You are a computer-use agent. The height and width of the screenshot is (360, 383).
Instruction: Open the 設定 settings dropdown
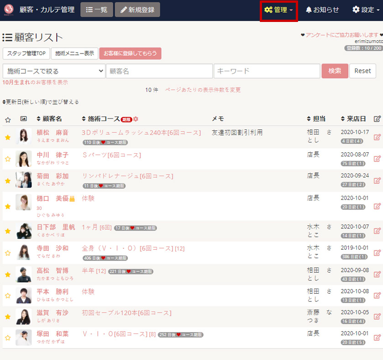click(366, 10)
